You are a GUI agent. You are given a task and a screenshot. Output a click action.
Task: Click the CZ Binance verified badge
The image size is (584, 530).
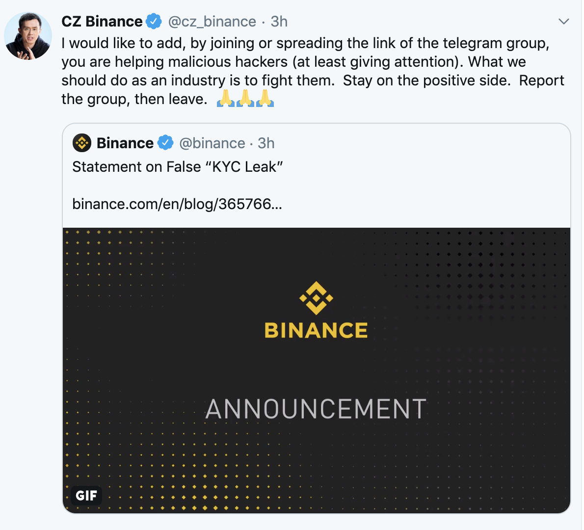click(154, 21)
